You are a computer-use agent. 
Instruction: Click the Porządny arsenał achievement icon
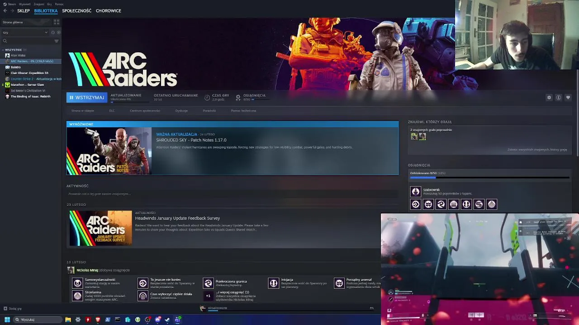pos(339,283)
